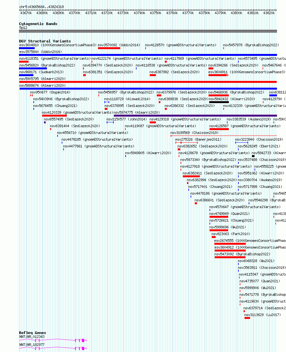Open esv2674555 1000Genomes variant label

[x=250, y=240]
